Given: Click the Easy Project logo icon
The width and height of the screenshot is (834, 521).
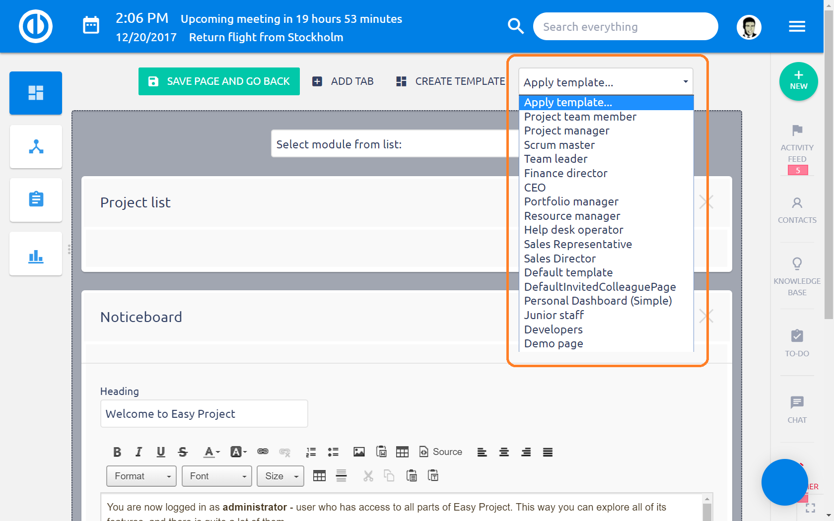Looking at the screenshot, I should point(36,26).
